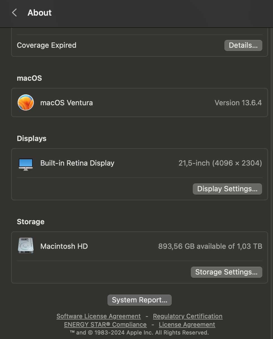Select the Built-in Retina Display label
The width and height of the screenshot is (273, 339).
77,163
